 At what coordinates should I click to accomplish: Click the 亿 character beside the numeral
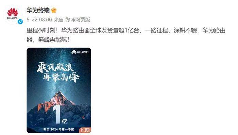(x=65, y=121)
